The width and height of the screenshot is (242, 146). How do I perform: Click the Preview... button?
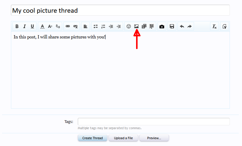coord(154,138)
